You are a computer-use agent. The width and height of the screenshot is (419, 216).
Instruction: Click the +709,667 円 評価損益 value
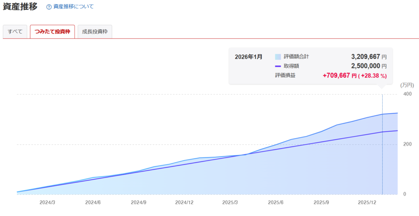pyautogui.click(x=339, y=76)
